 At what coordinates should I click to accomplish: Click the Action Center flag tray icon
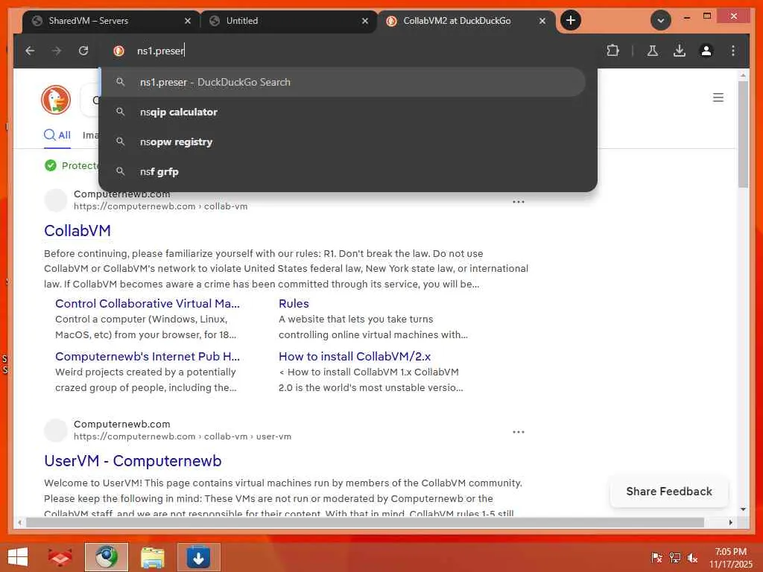coord(656,557)
